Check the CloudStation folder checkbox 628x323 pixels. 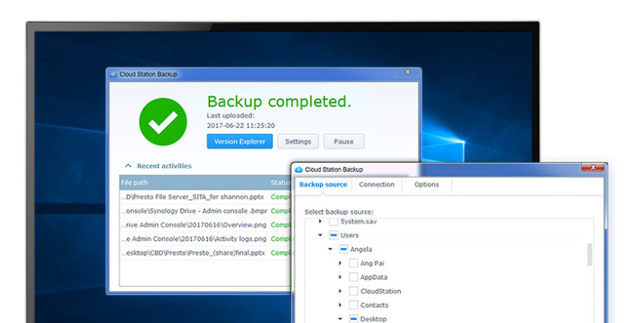tap(353, 291)
